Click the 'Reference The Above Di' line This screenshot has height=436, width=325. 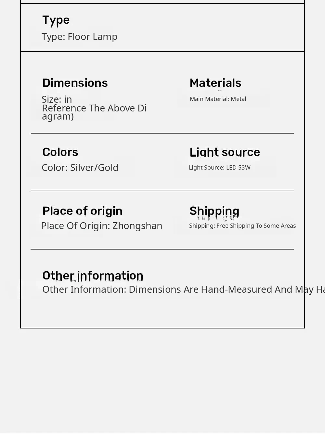pyautogui.click(x=94, y=108)
